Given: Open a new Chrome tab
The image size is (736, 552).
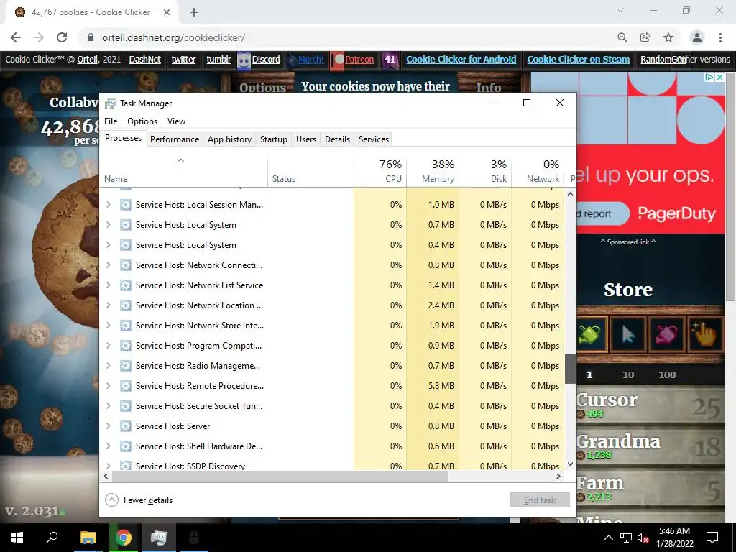Looking at the screenshot, I should tap(194, 12).
